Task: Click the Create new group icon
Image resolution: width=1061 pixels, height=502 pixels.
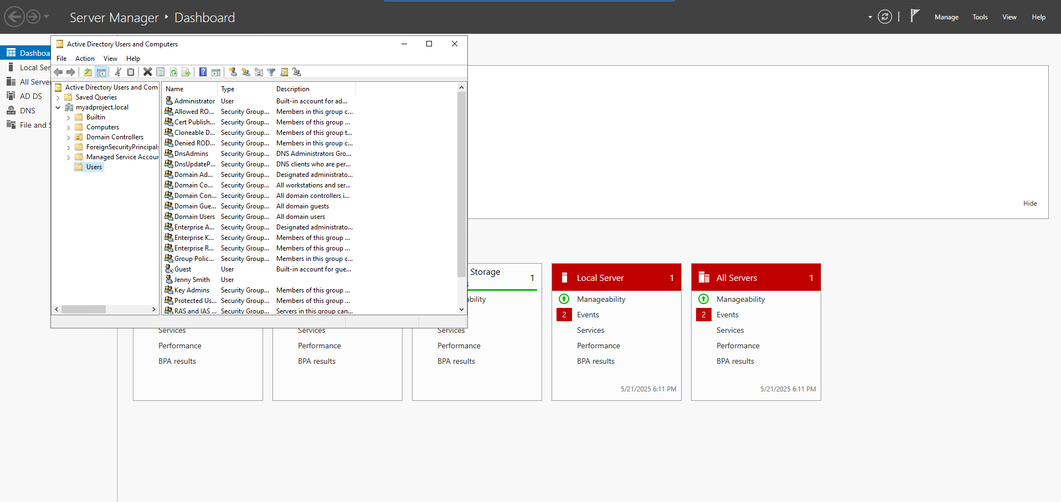Action: coord(246,72)
